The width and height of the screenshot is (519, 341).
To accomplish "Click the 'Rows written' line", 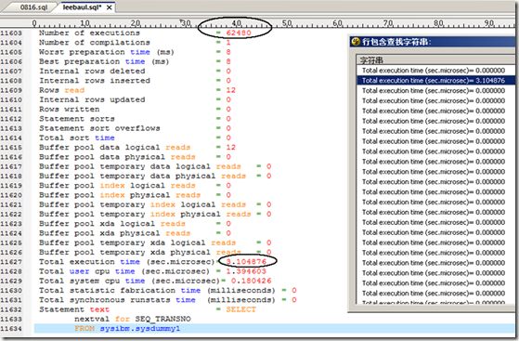I will point(70,110).
